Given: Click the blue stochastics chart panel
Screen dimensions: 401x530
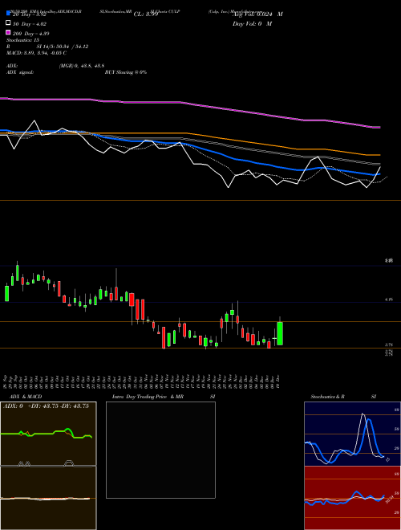Looking at the screenshot, I should click(x=352, y=434).
